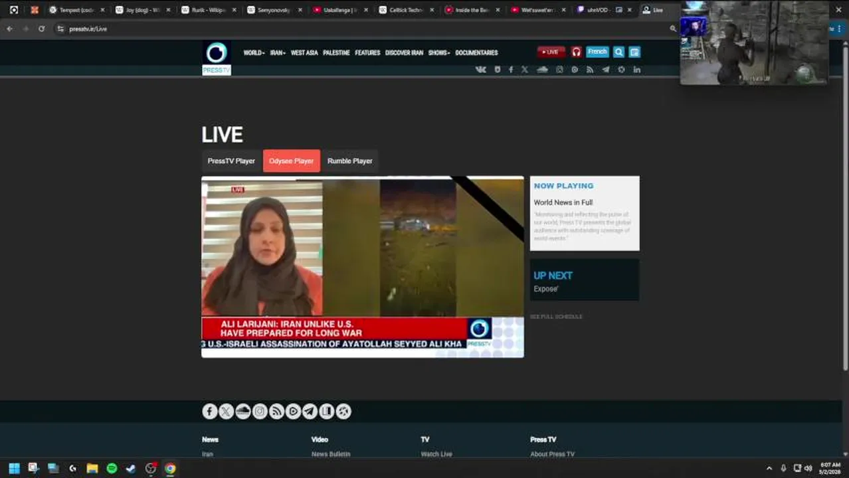Open the X icon in header social row
The width and height of the screenshot is (849, 478).
[x=525, y=70]
